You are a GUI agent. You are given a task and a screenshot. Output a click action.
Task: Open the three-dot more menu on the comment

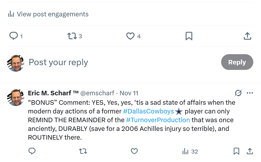(250, 93)
